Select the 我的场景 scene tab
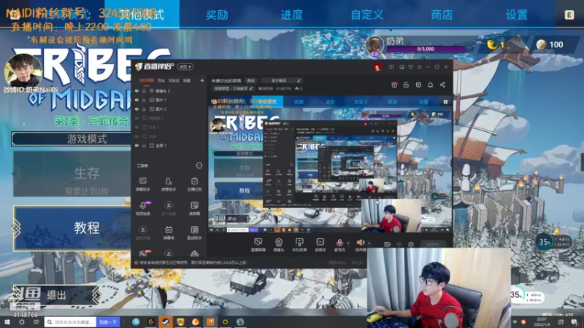Image resolution: width=584 pixels, height=328 pixels. click(147, 80)
